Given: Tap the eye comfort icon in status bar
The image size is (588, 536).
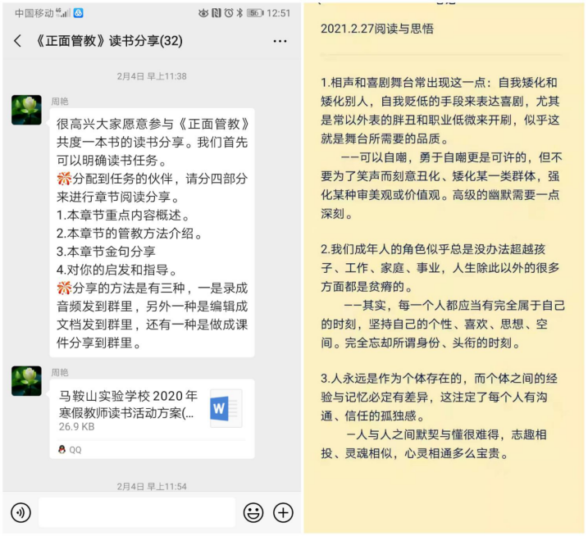Looking at the screenshot, I should [x=203, y=13].
